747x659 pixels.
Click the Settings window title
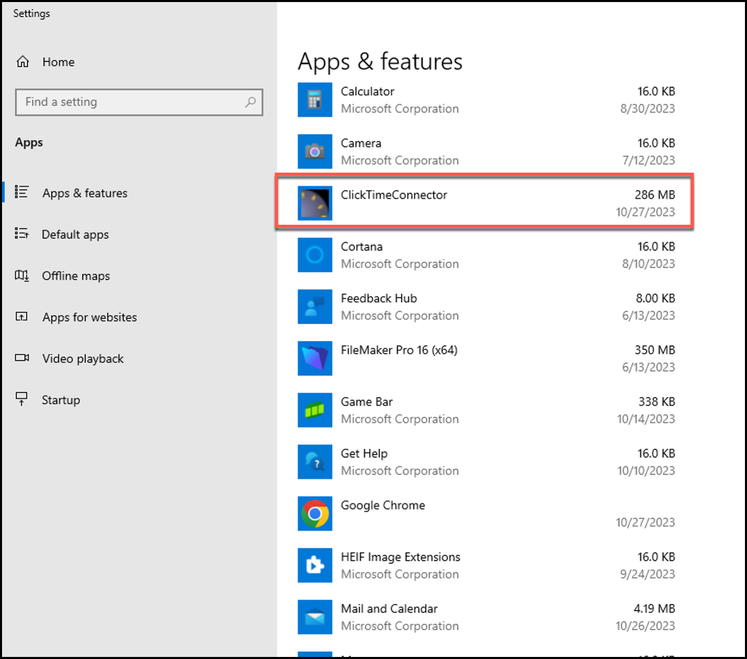click(x=32, y=14)
